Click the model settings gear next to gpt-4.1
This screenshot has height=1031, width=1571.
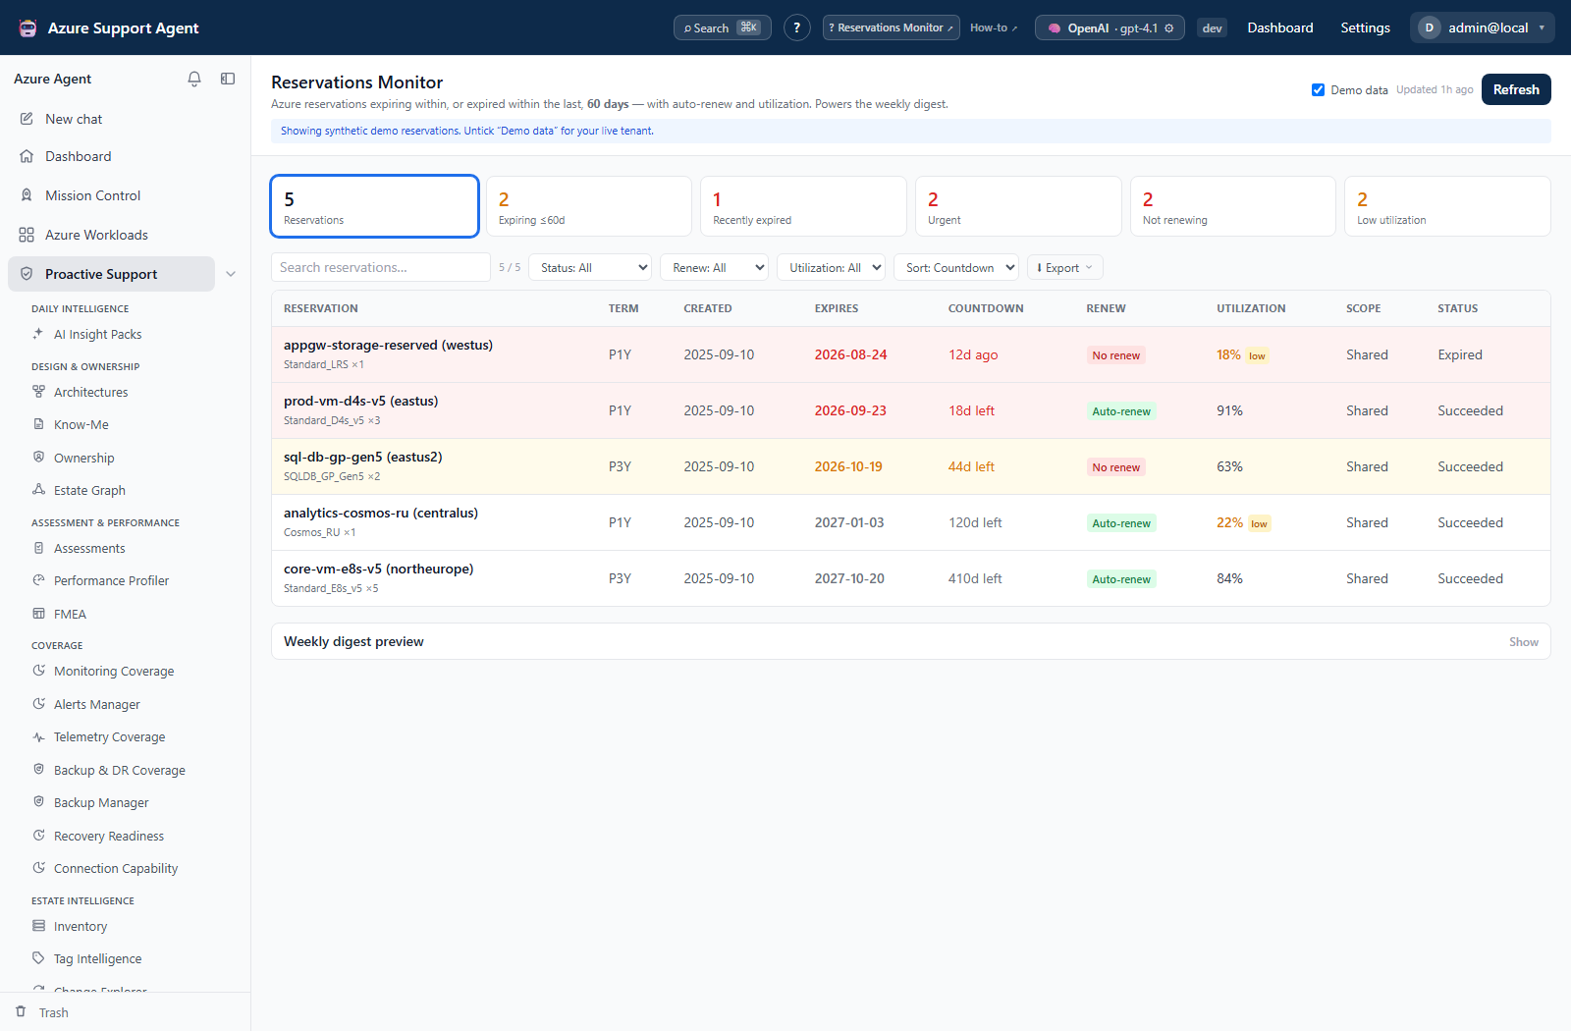point(1169,28)
